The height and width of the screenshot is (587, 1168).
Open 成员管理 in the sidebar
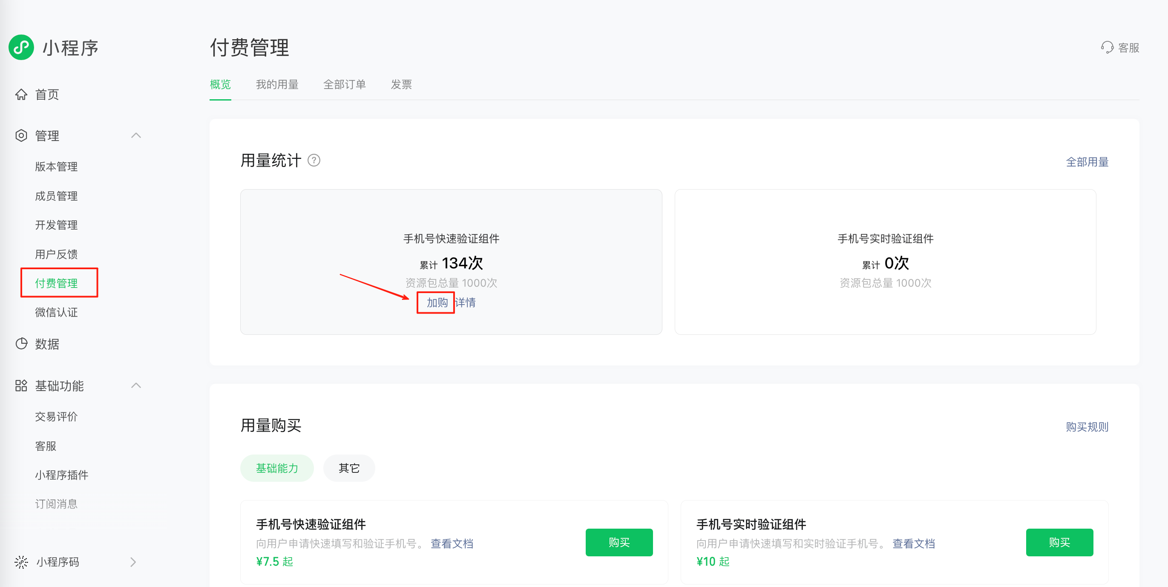click(x=56, y=196)
